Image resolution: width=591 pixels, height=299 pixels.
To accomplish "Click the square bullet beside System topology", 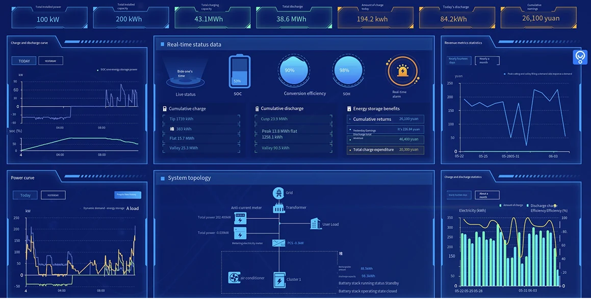I will tap(163, 179).
